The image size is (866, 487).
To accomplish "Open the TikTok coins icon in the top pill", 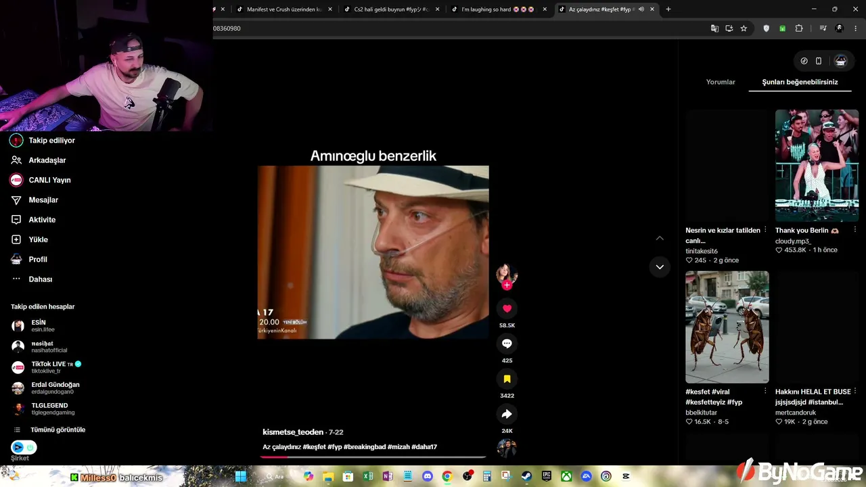I will tap(804, 61).
